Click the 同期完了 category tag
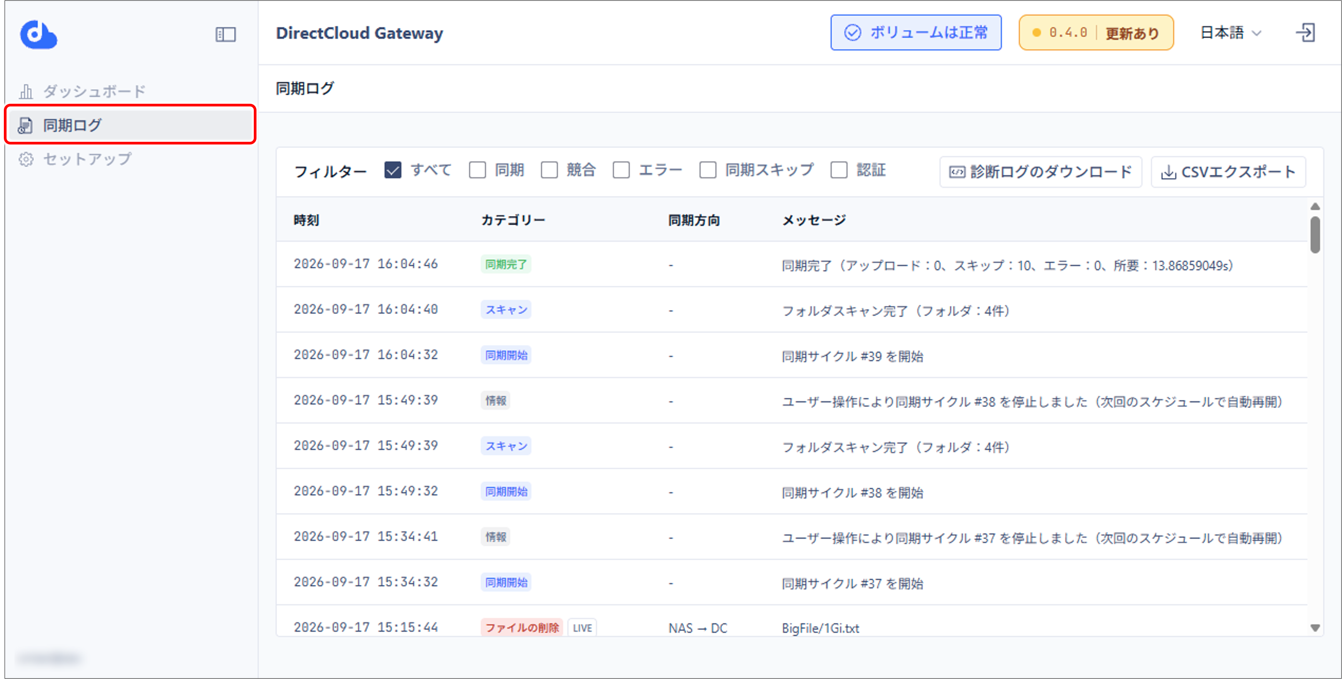This screenshot has width=1342, height=679. 506,264
